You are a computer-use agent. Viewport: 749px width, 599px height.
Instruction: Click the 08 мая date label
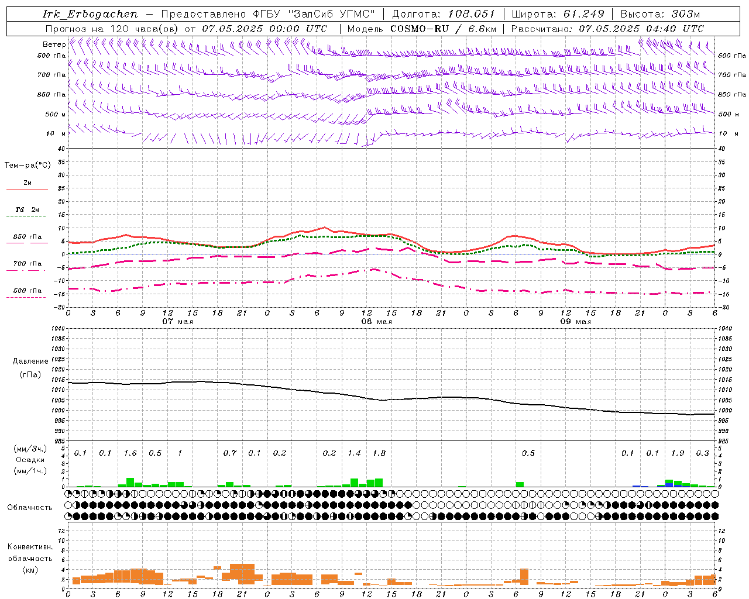click(376, 321)
